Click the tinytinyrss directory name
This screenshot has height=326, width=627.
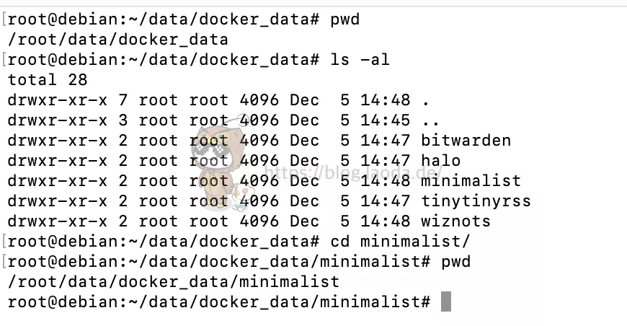[x=475, y=201]
